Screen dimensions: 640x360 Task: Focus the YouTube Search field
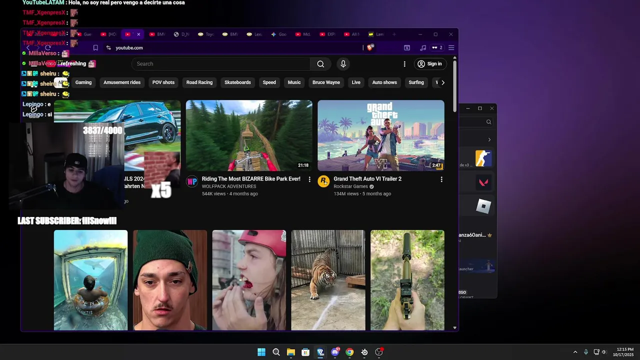pos(221,64)
